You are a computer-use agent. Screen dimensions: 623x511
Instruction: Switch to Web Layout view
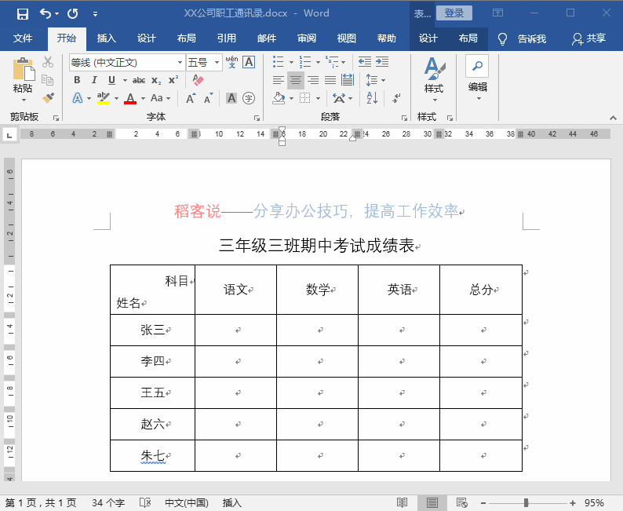point(461,502)
